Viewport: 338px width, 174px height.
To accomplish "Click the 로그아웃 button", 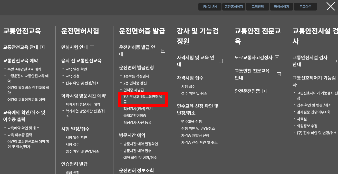I will [305, 7].
